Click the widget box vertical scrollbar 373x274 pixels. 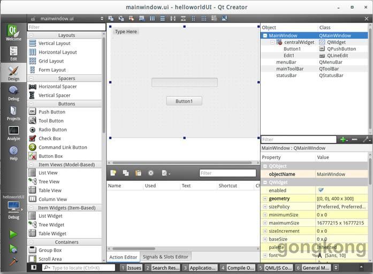pos(104,85)
